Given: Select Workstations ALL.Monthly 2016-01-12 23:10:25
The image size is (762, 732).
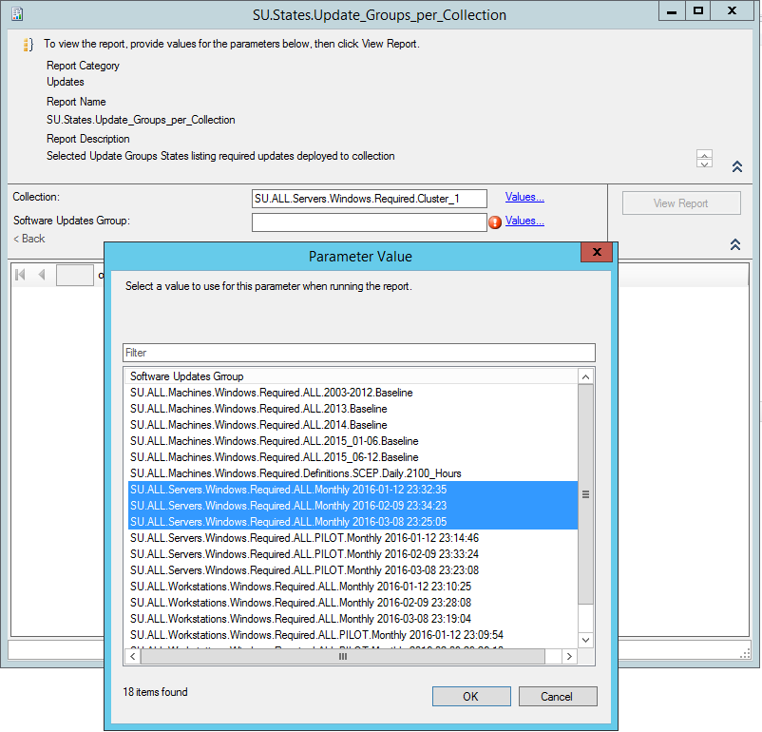Looking at the screenshot, I should point(352,587).
